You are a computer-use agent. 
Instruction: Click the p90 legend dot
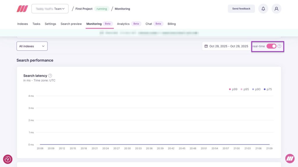tap(252, 89)
